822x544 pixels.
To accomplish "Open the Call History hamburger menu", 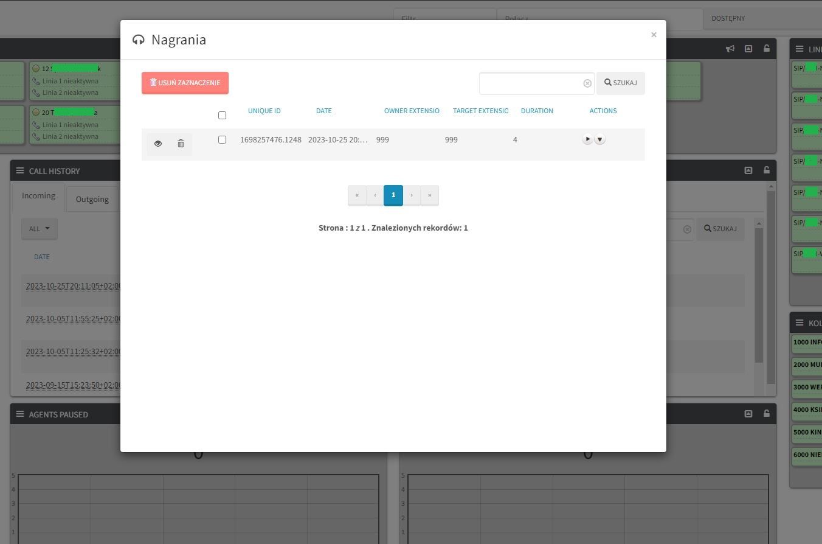I will (x=20, y=171).
